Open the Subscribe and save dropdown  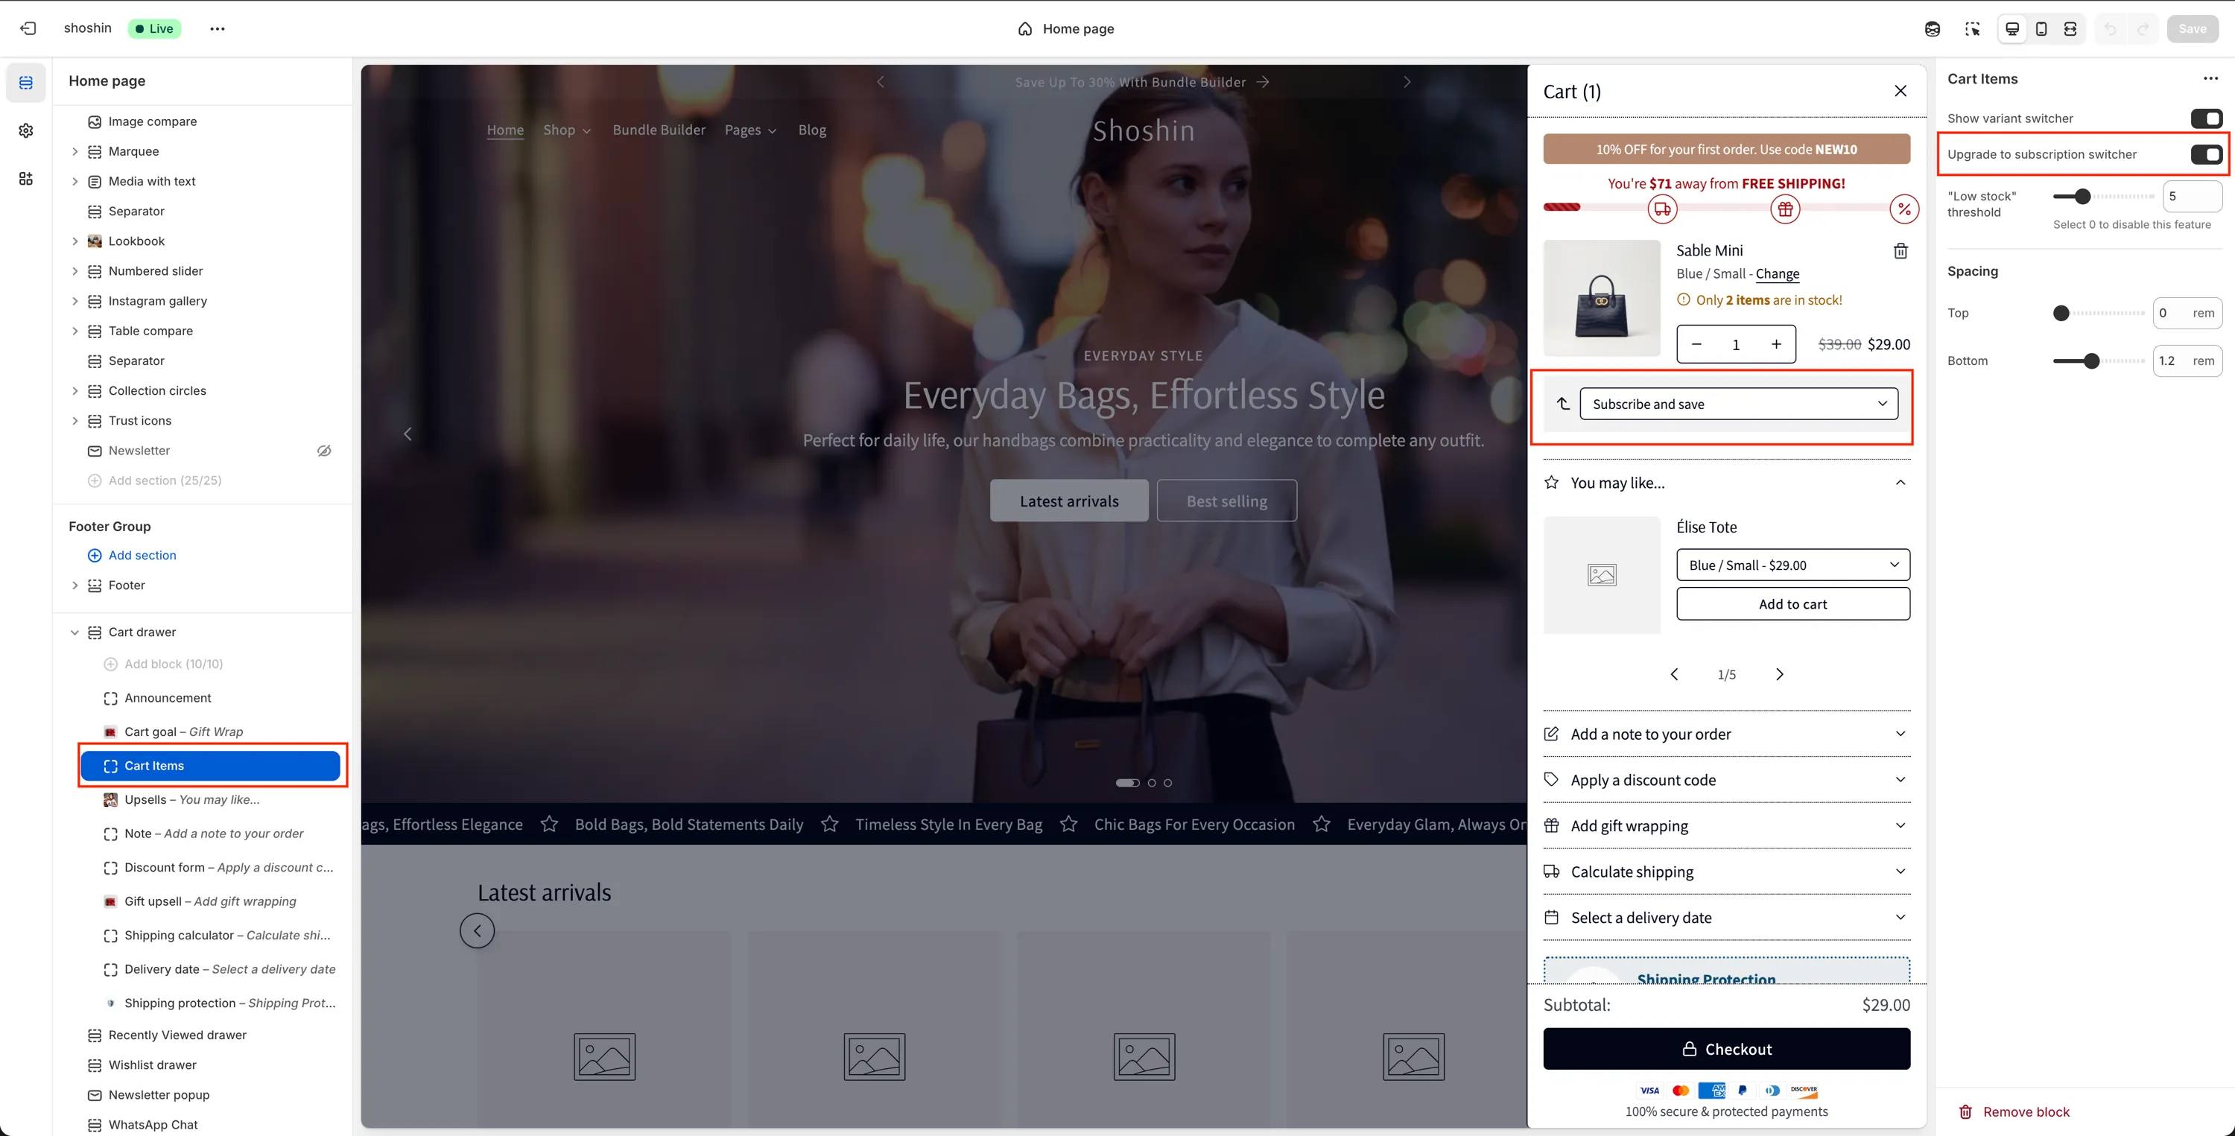coord(1738,404)
